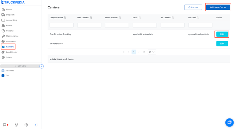Open the Customers handshake icon

(x=3, y=41)
